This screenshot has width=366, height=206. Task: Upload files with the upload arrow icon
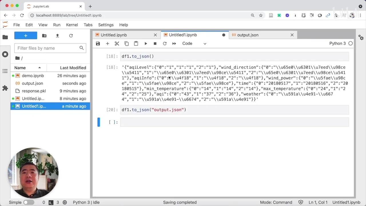57,35
